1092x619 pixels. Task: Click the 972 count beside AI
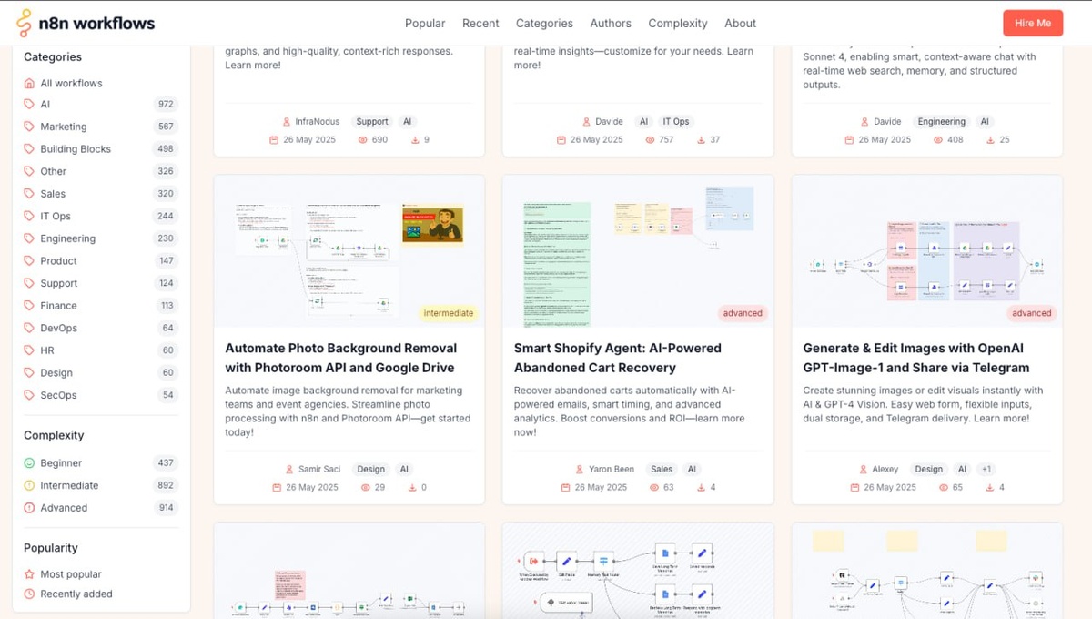[x=166, y=105]
